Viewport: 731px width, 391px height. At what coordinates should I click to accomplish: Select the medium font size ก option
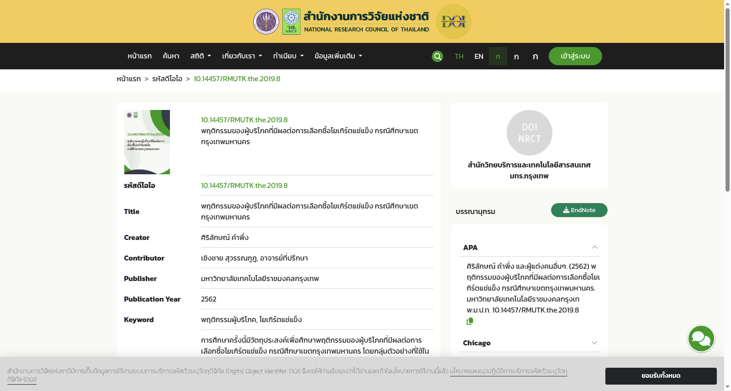[x=516, y=56]
